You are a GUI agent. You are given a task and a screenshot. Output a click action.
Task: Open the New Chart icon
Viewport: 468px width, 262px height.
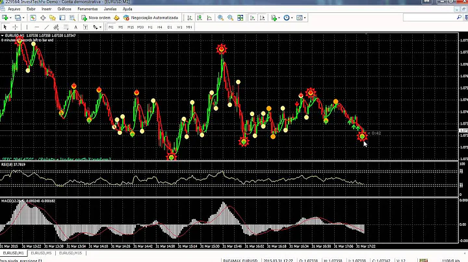pos(5,18)
